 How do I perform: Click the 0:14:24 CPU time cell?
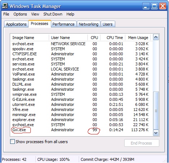[116, 130]
